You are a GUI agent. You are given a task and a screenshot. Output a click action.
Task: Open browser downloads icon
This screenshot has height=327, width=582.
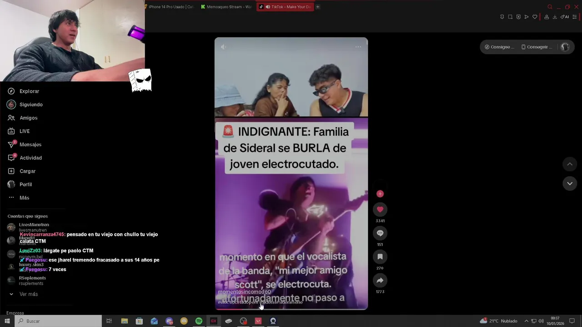(x=555, y=17)
